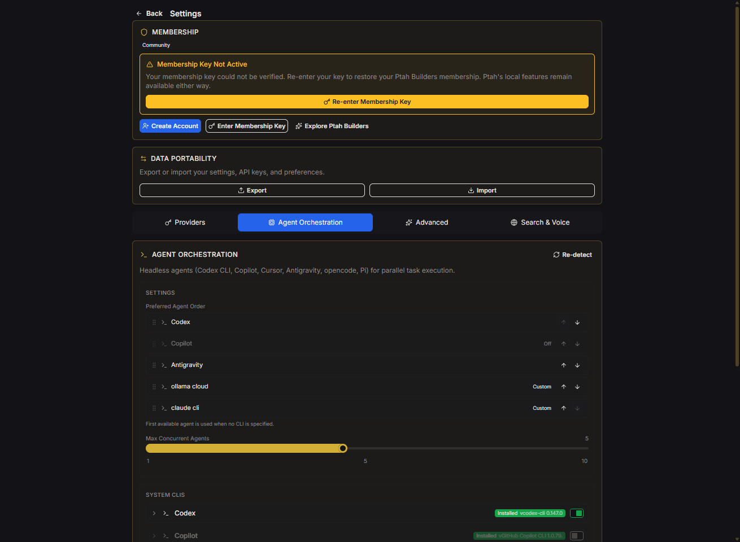
Task: Grab the claude cli drag handle
Action: (x=154, y=408)
